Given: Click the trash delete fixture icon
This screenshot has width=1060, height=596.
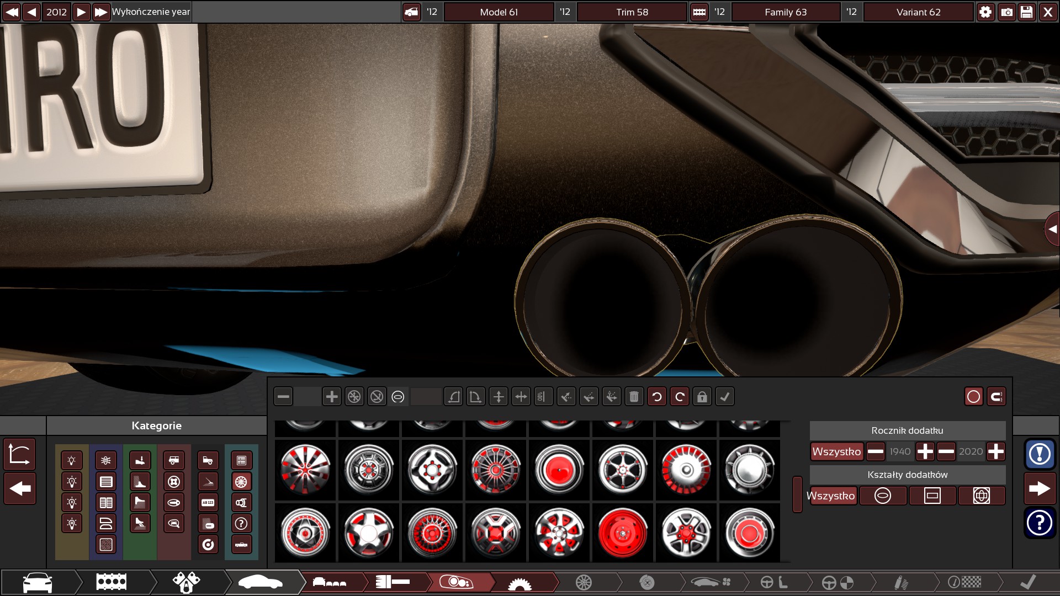Looking at the screenshot, I should pos(634,397).
